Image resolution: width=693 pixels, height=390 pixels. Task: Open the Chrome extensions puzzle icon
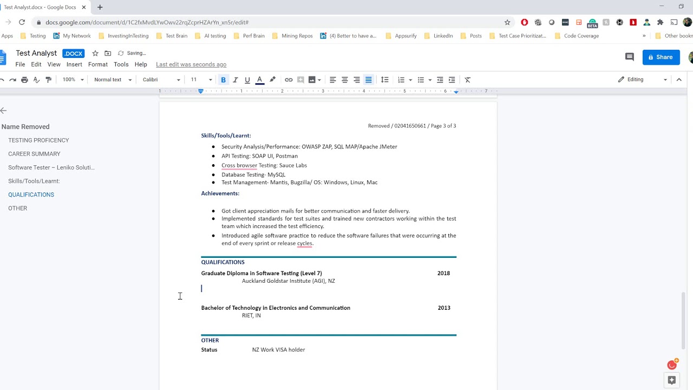(x=660, y=22)
